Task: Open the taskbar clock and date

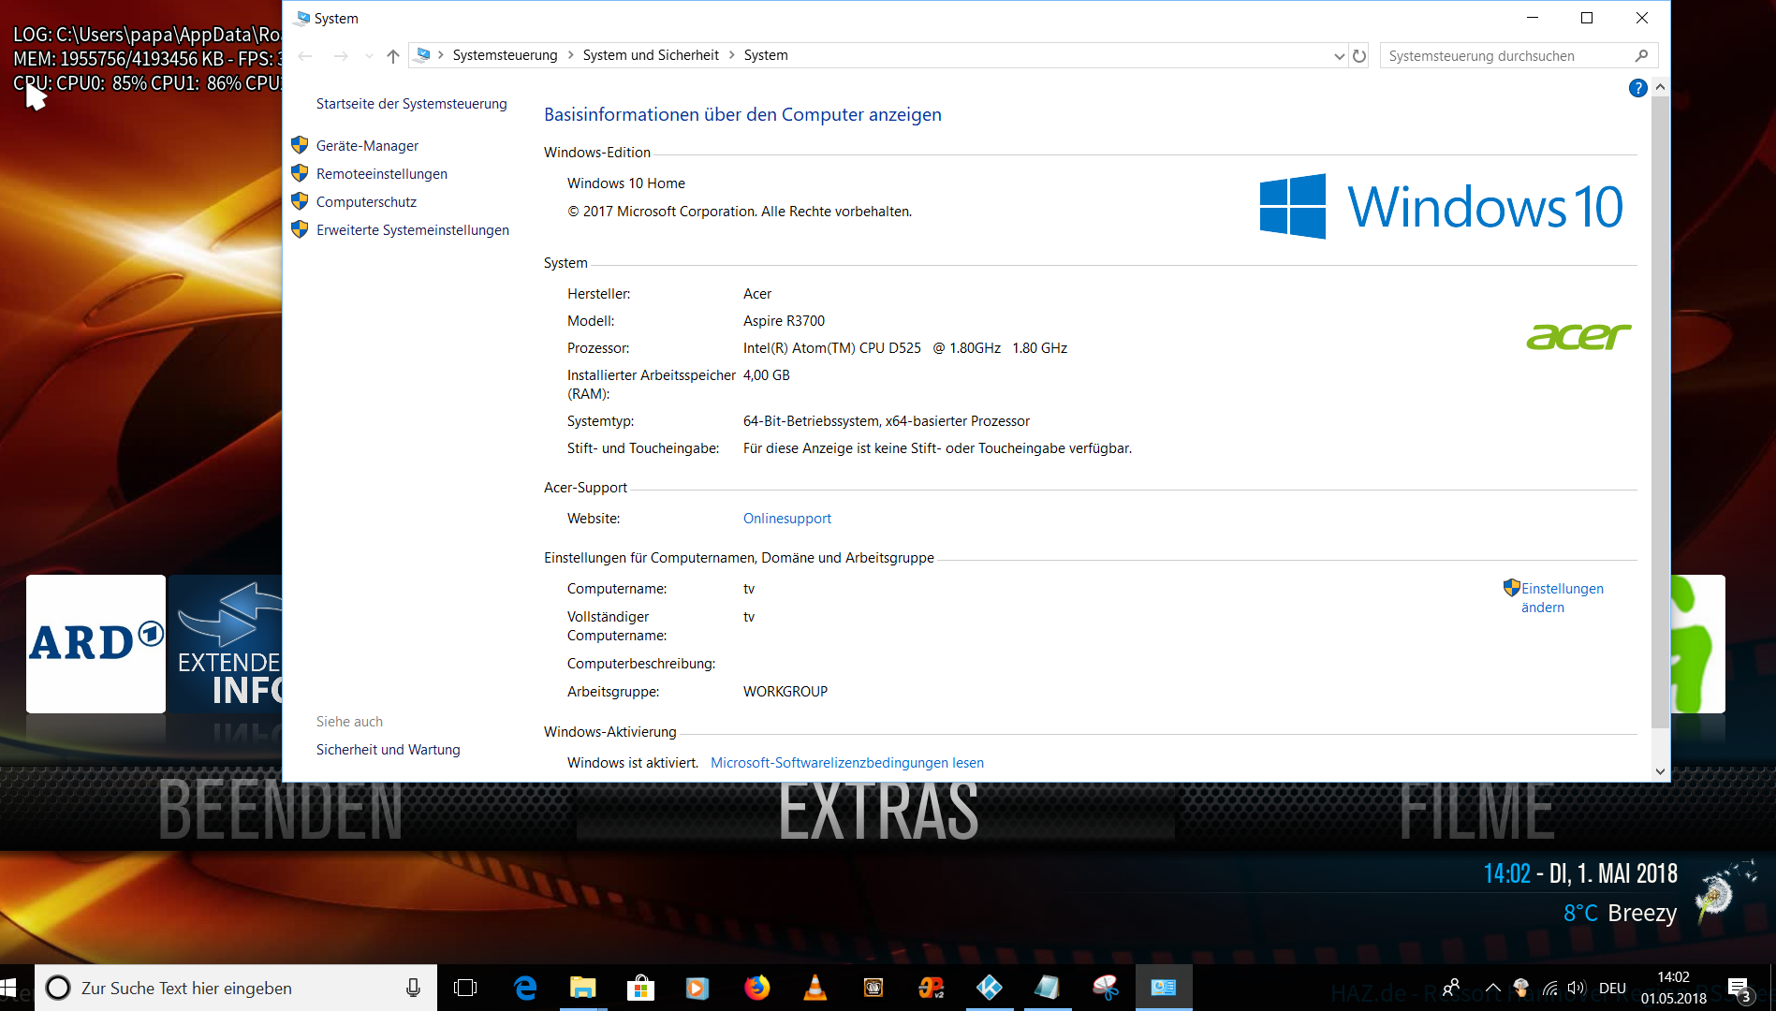Action: [x=1673, y=988]
